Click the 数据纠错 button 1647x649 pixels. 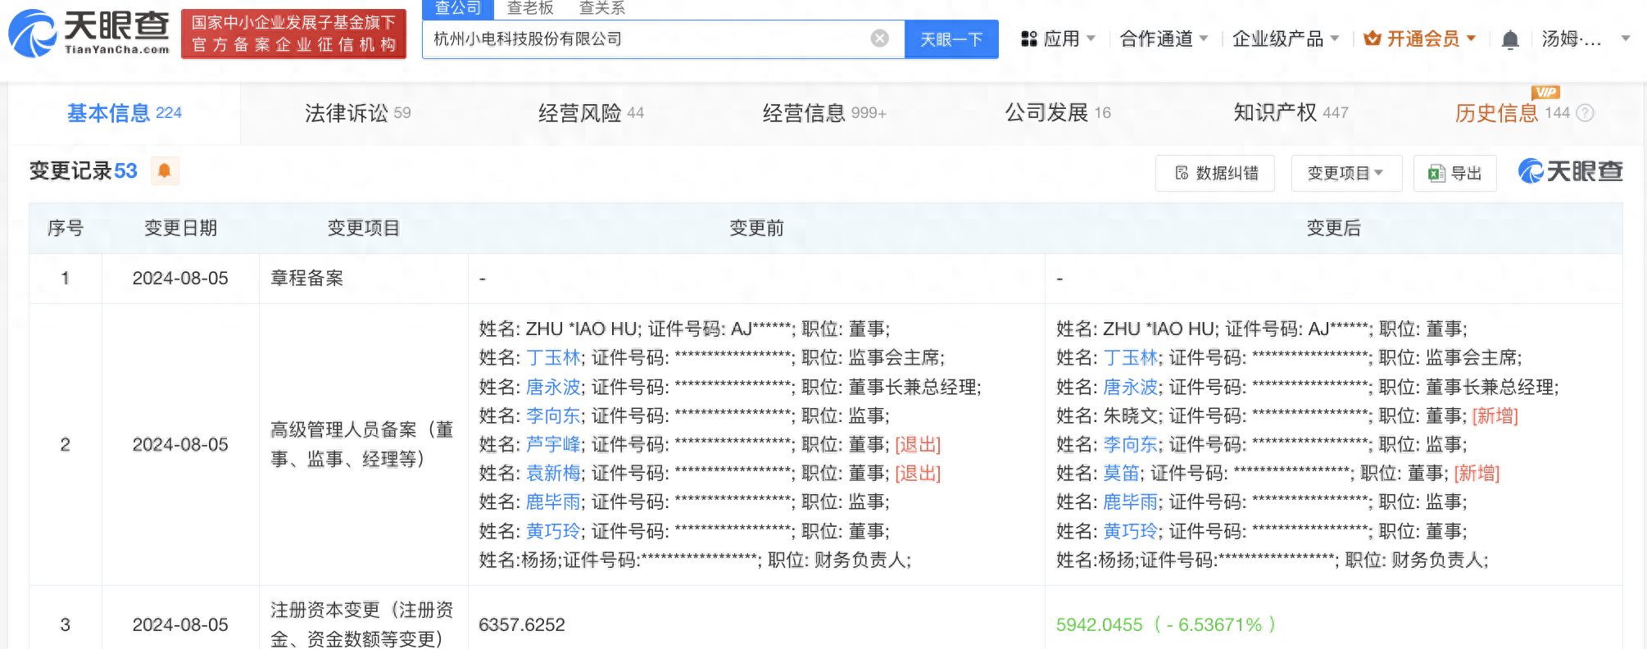click(x=1215, y=173)
